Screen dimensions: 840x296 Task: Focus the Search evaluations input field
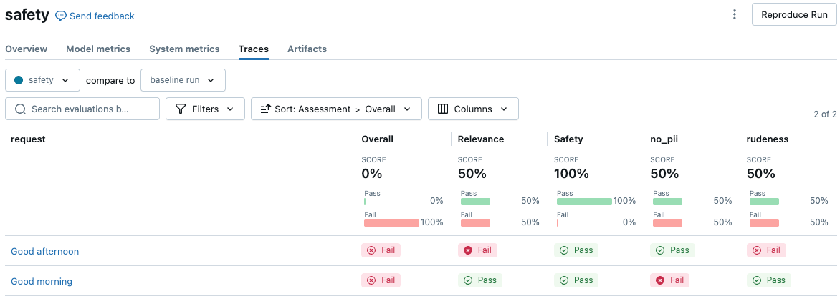(x=90, y=109)
